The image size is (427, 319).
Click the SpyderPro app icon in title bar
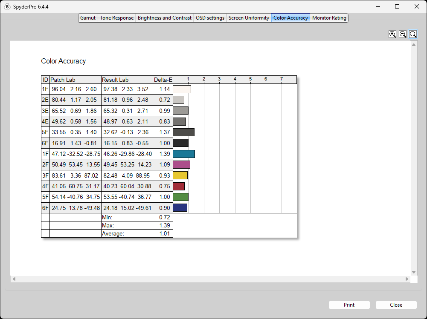[x=7, y=6]
